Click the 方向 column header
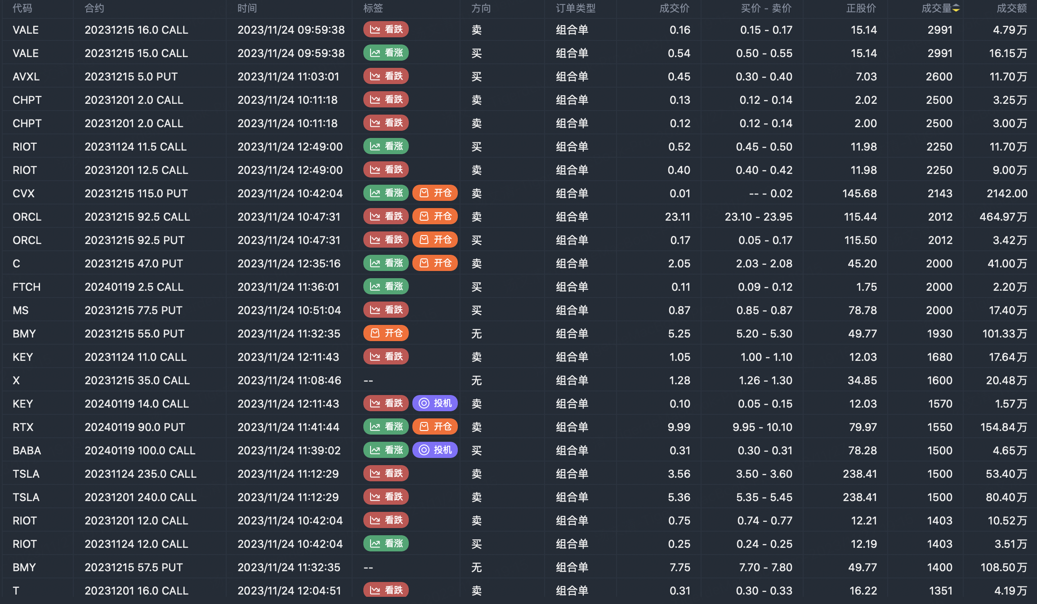This screenshot has width=1037, height=604. [x=481, y=8]
